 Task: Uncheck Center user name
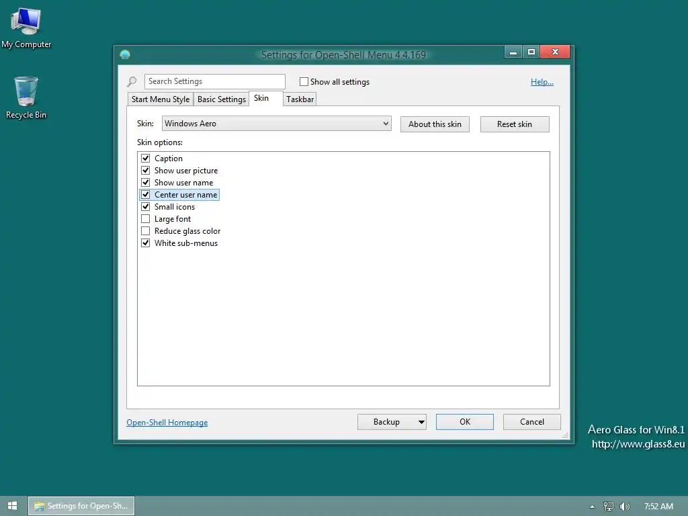[145, 194]
